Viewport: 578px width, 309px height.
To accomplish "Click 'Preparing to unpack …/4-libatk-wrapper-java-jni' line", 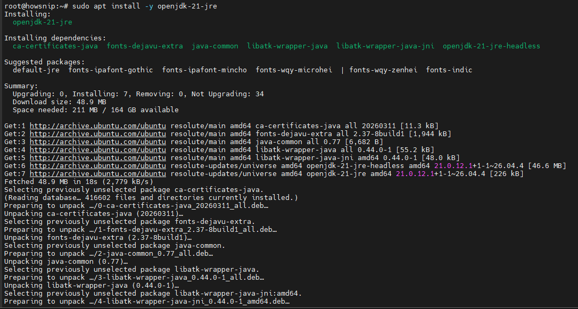I will click(x=147, y=301).
